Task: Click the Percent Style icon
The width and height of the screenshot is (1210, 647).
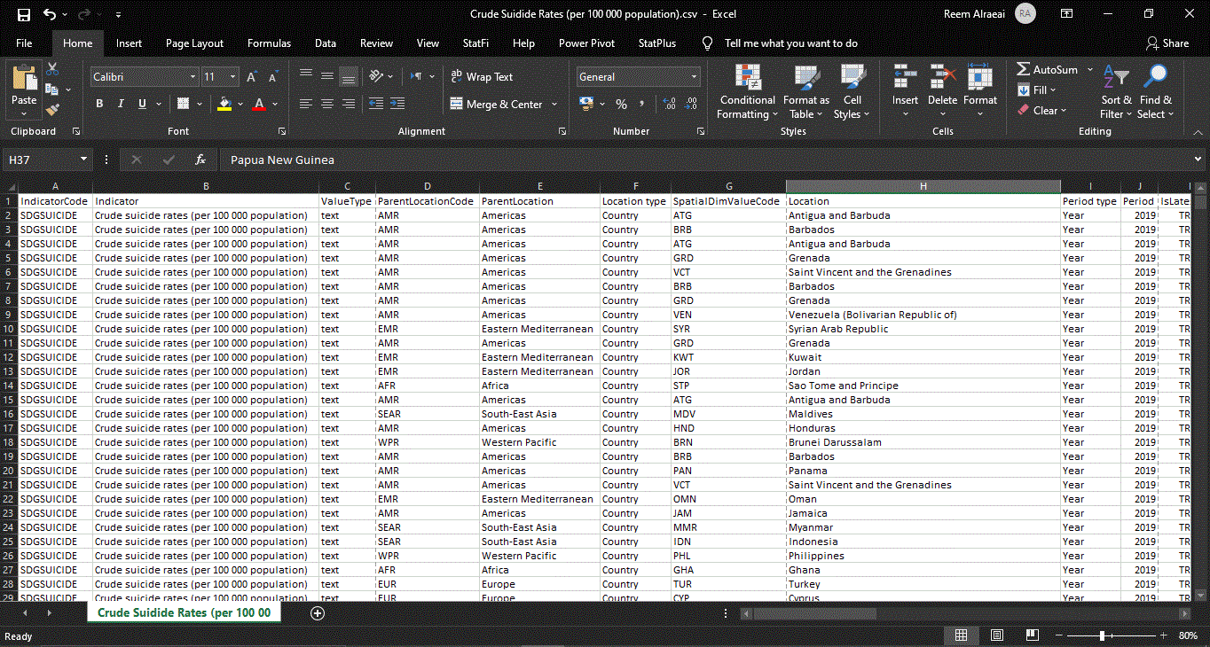Action: pyautogui.click(x=621, y=105)
